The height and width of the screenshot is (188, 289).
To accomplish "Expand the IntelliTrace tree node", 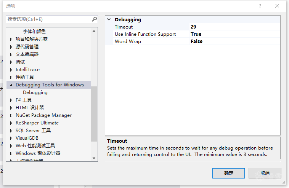I will point(11,70).
